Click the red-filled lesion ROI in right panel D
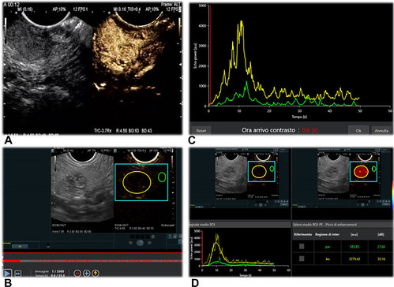 (361, 171)
